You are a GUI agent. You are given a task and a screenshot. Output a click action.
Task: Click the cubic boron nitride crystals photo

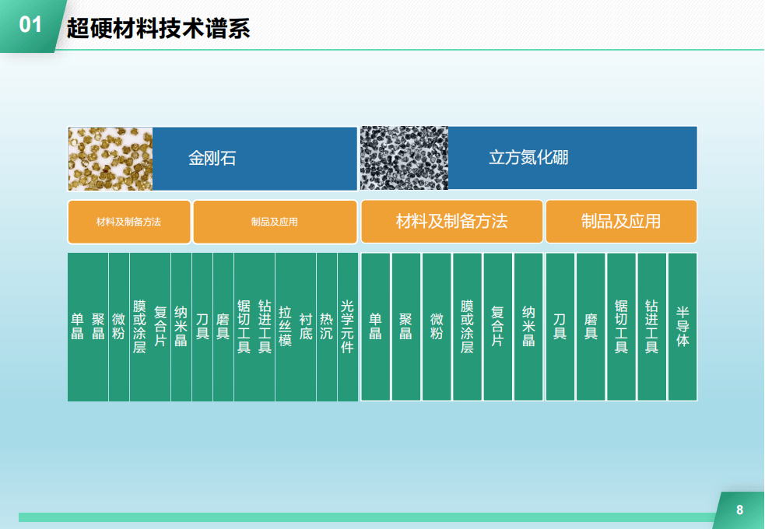404,159
